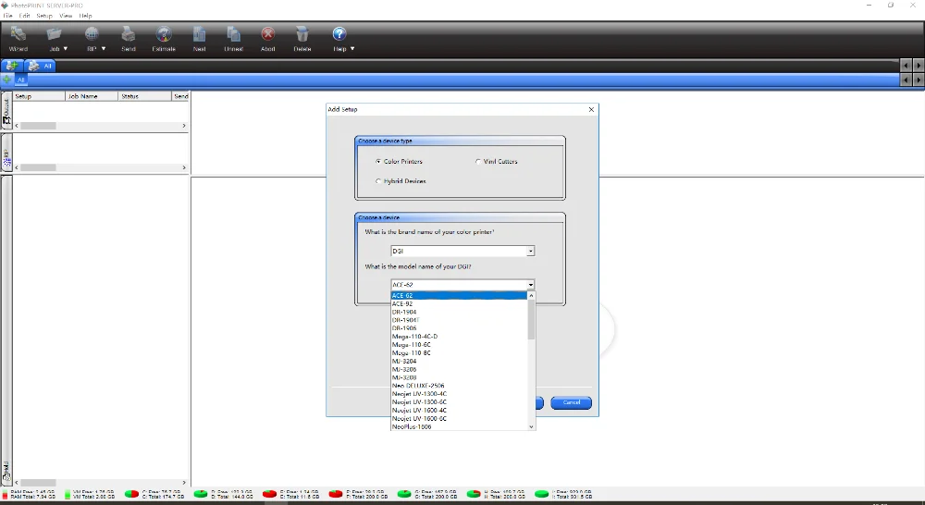Click the Send printer icon
Image resolution: width=925 pixels, height=505 pixels.
tap(128, 34)
